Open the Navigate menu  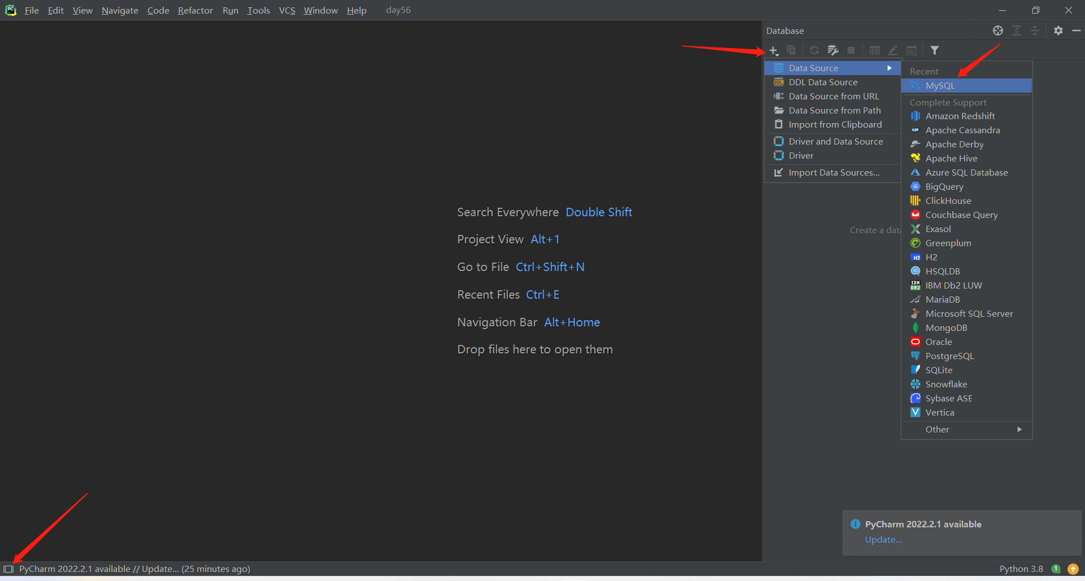tap(120, 10)
